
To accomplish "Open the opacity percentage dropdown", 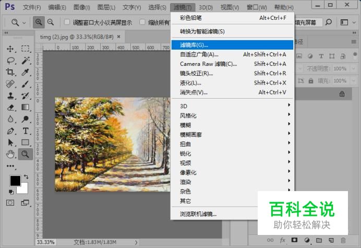I will pyautogui.click(x=353, y=68).
